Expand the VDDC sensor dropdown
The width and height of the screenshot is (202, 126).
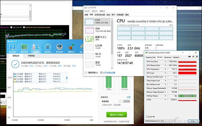(x=165, y=100)
